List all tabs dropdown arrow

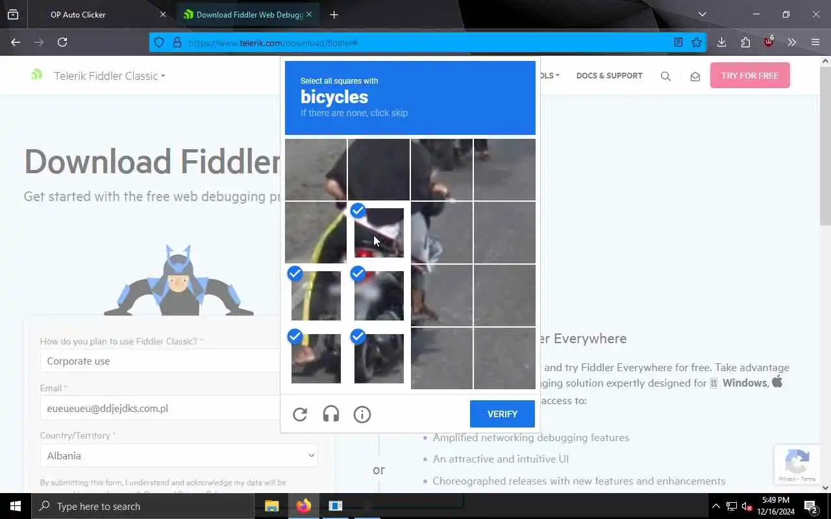click(x=702, y=14)
